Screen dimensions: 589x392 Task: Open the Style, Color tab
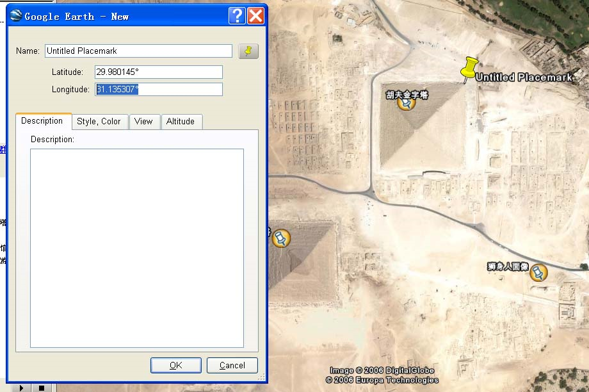(99, 122)
